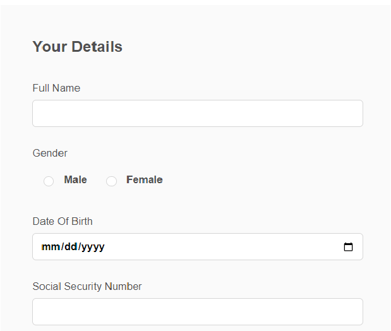The width and height of the screenshot is (391, 331).
Task: Click the bold Female label text
Action: click(145, 179)
